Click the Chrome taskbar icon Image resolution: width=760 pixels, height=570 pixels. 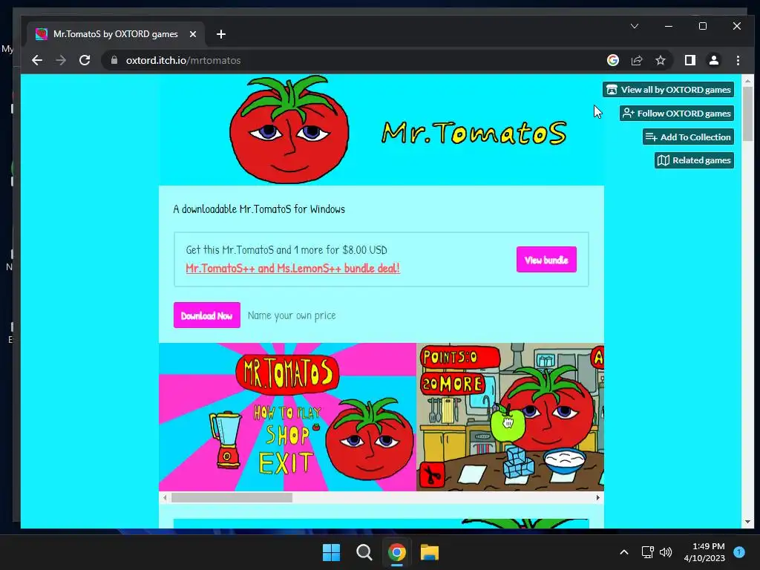[x=396, y=552]
